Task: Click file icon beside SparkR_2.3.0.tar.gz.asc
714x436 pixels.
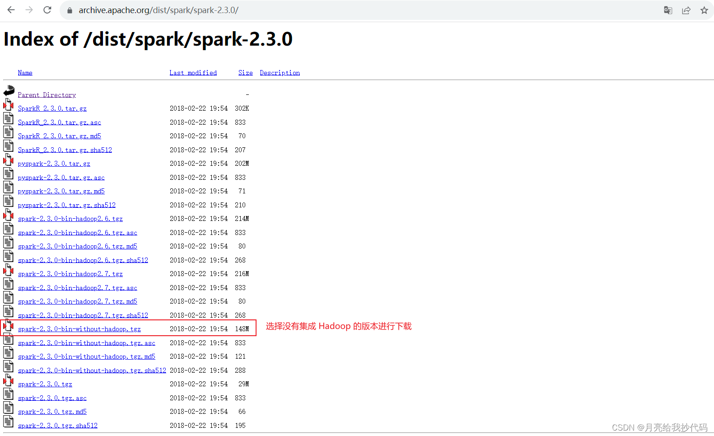Action: coord(9,119)
